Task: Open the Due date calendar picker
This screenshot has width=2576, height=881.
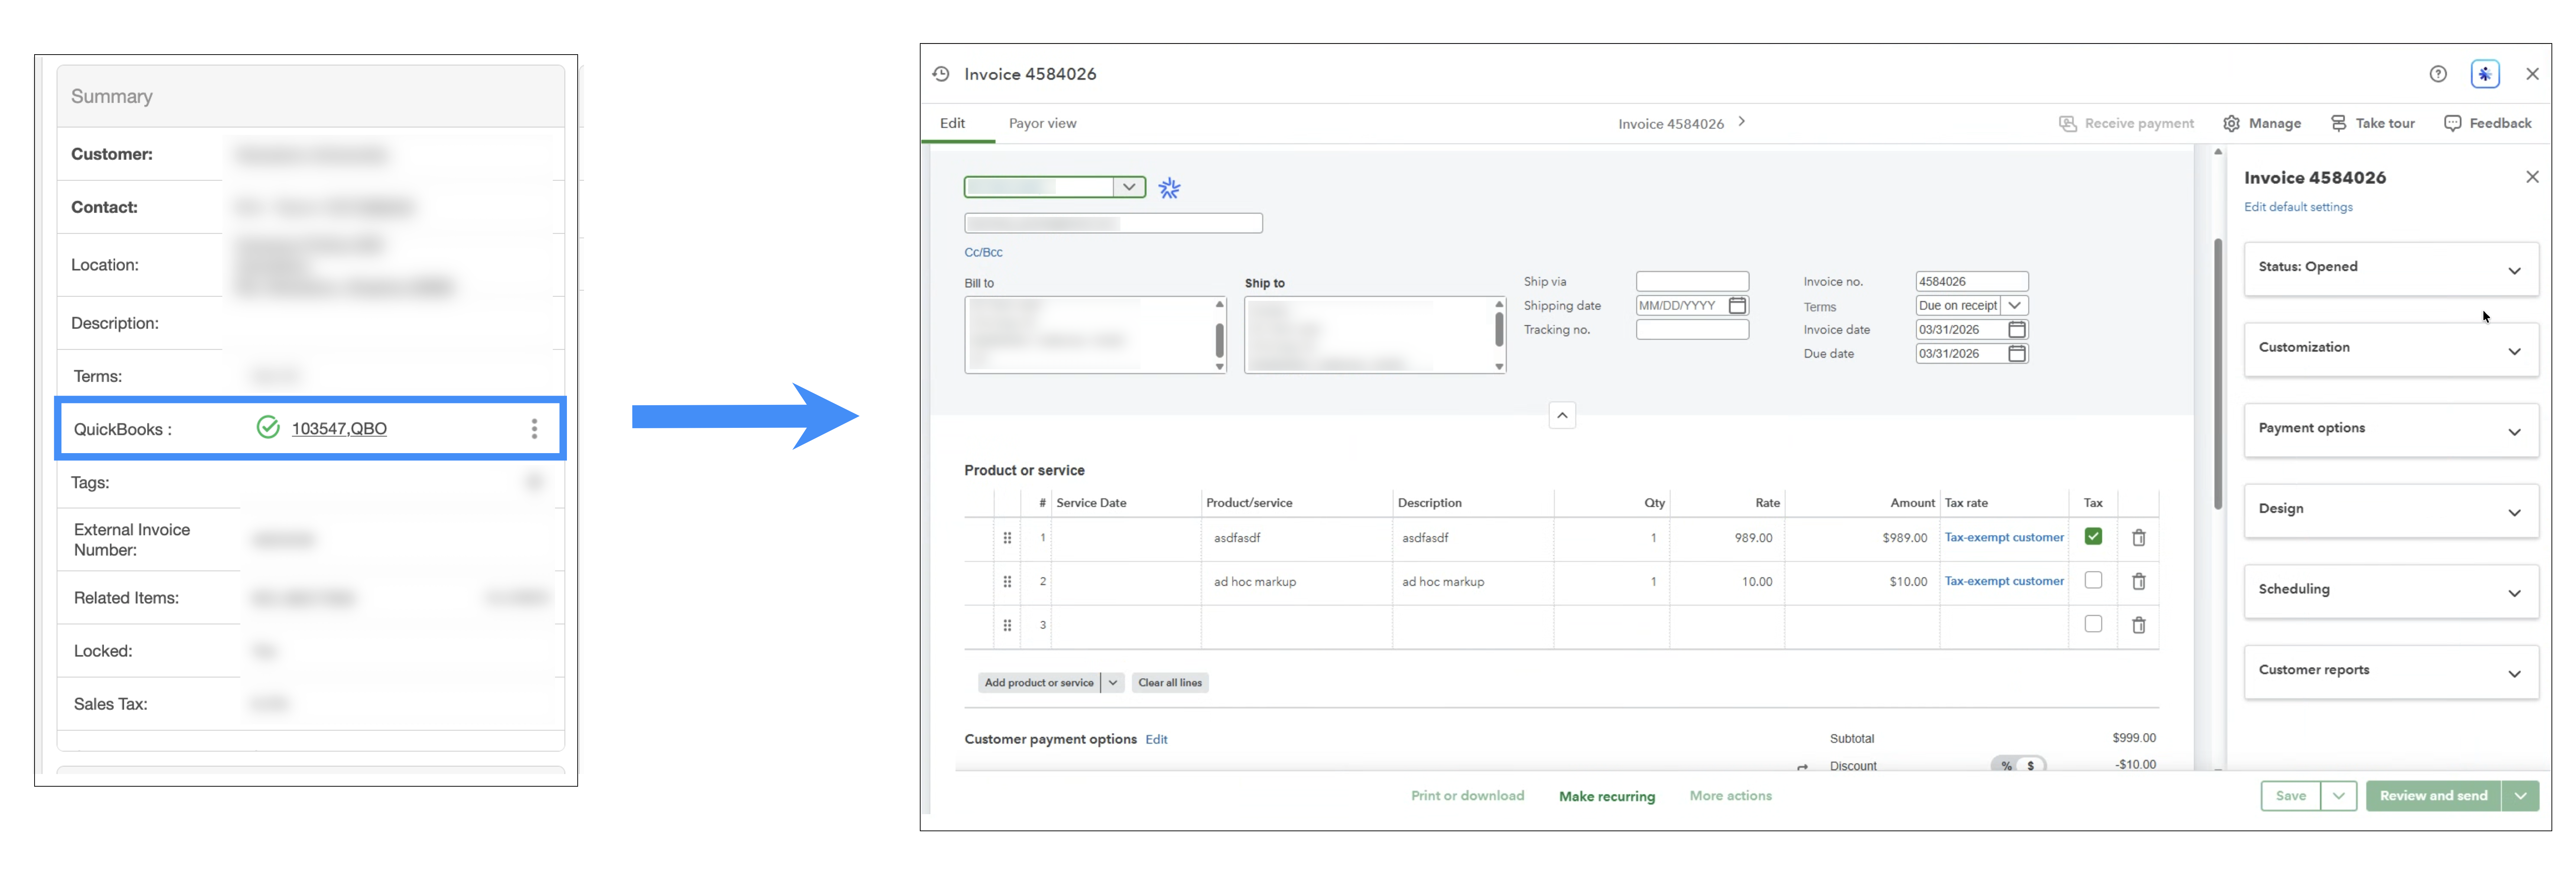Action: point(2016,354)
